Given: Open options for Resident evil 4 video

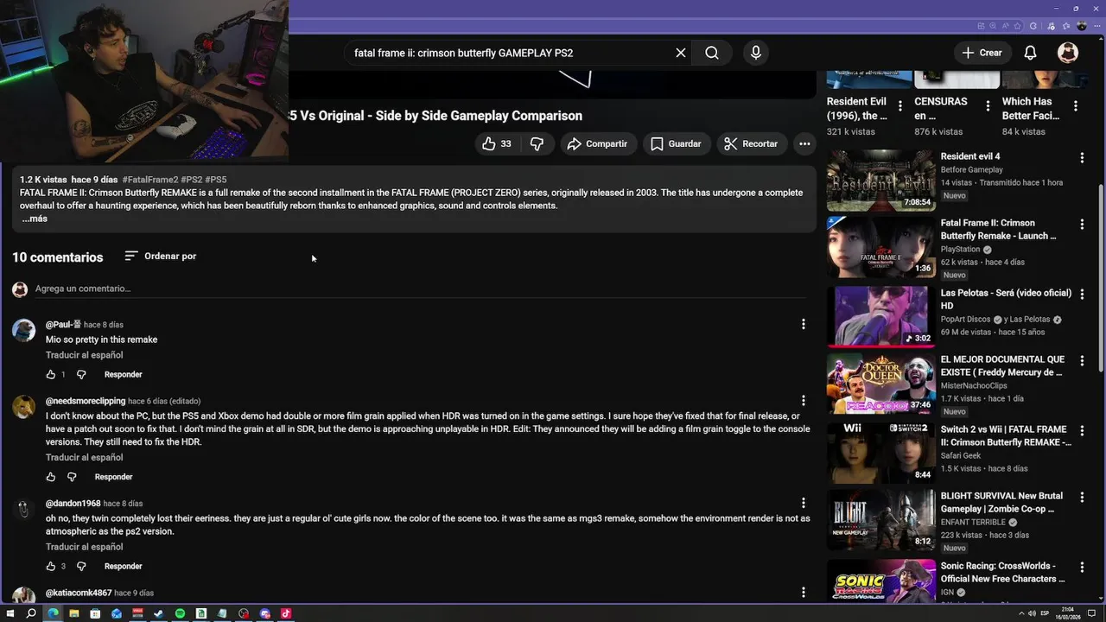Looking at the screenshot, I should click(x=1082, y=158).
